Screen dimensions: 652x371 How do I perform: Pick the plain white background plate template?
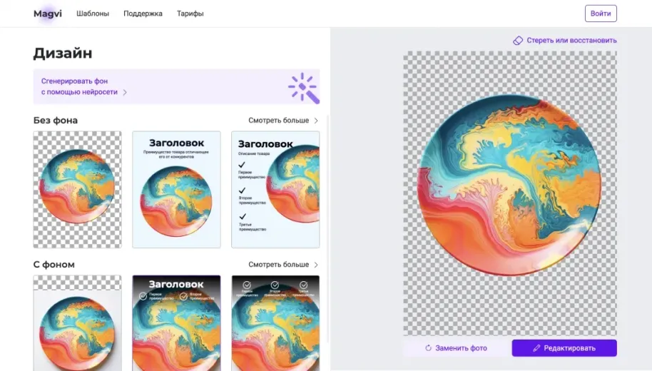click(x=77, y=322)
